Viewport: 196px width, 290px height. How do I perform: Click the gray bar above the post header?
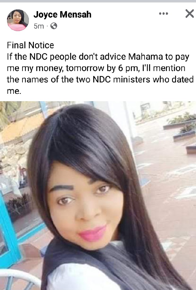click(x=98, y=1)
